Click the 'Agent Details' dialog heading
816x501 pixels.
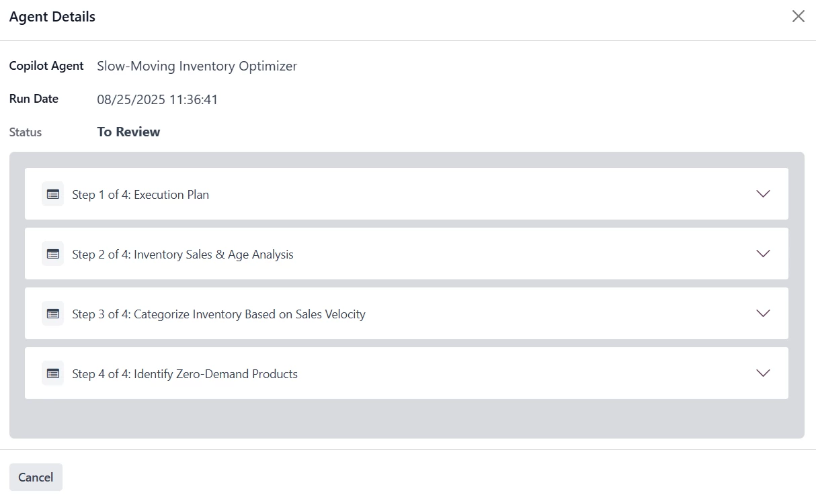[x=52, y=17]
